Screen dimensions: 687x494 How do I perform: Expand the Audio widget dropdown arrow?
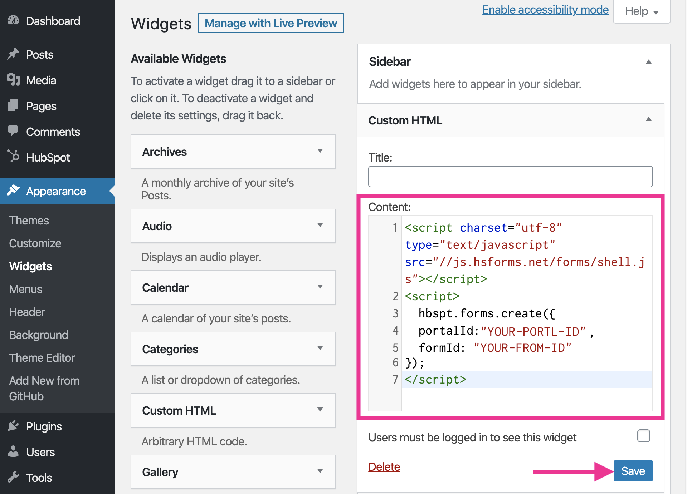320,225
